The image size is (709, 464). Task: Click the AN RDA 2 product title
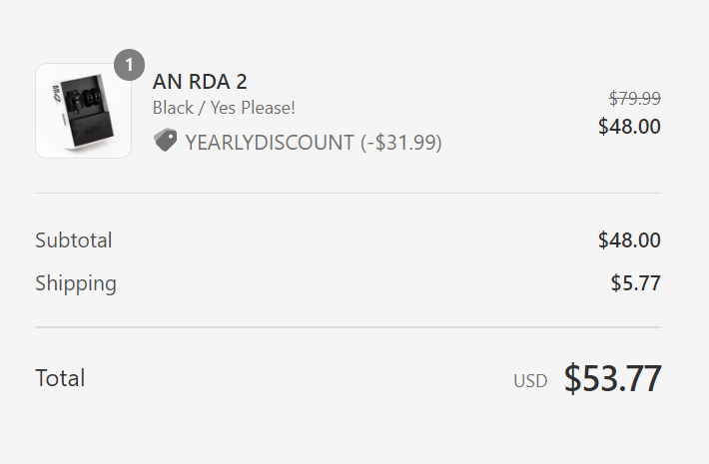tap(200, 82)
